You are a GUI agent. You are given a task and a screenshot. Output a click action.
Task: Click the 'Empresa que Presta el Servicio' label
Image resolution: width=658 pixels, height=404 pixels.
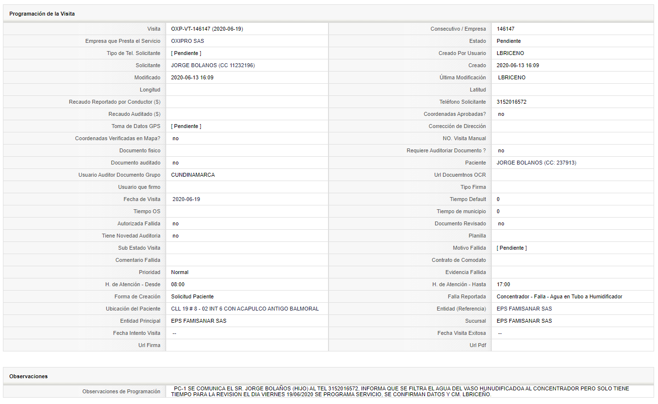[x=123, y=41]
